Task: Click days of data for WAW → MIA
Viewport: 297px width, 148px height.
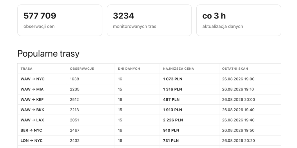Action: pos(120,89)
